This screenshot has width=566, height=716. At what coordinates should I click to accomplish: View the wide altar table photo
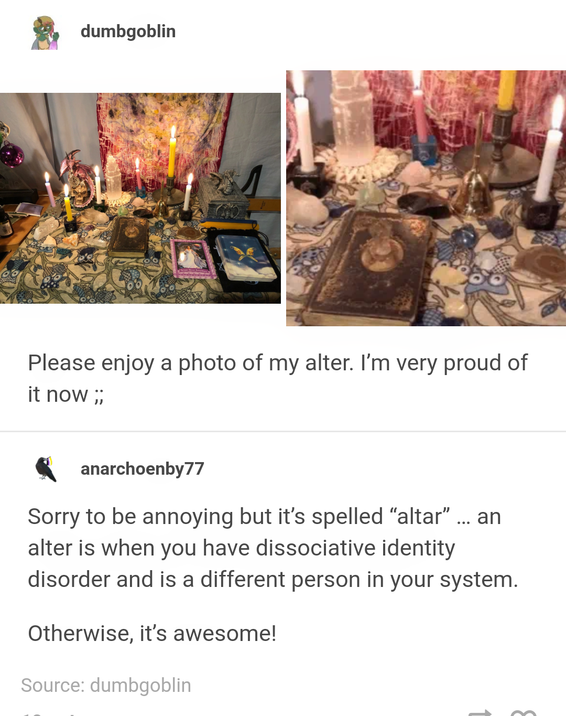(140, 198)
